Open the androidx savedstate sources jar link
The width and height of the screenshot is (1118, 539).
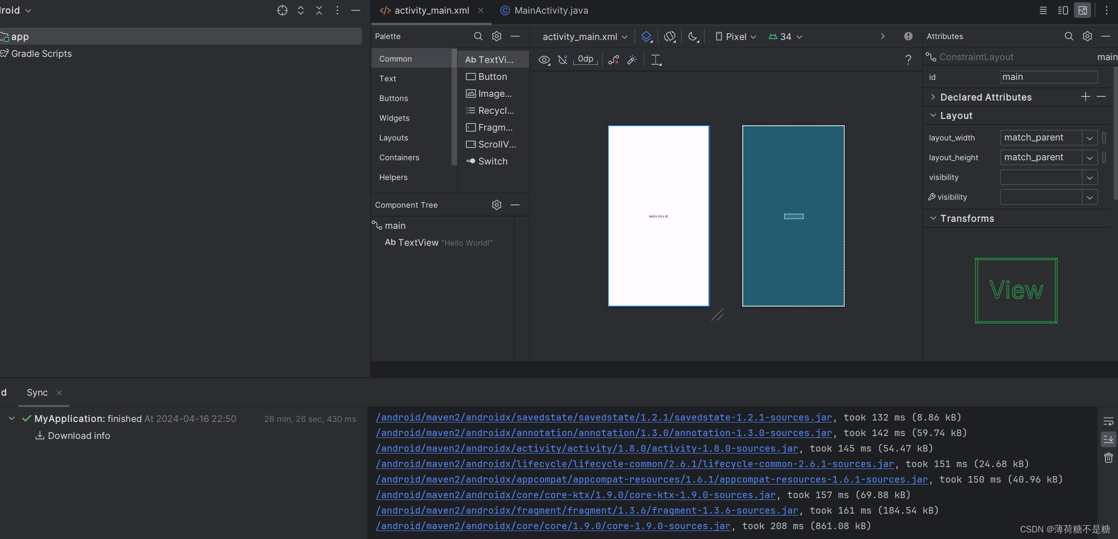click(x=603, y=417)
